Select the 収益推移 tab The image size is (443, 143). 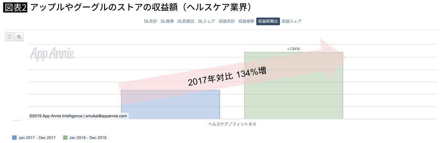(x=246, y=21)
